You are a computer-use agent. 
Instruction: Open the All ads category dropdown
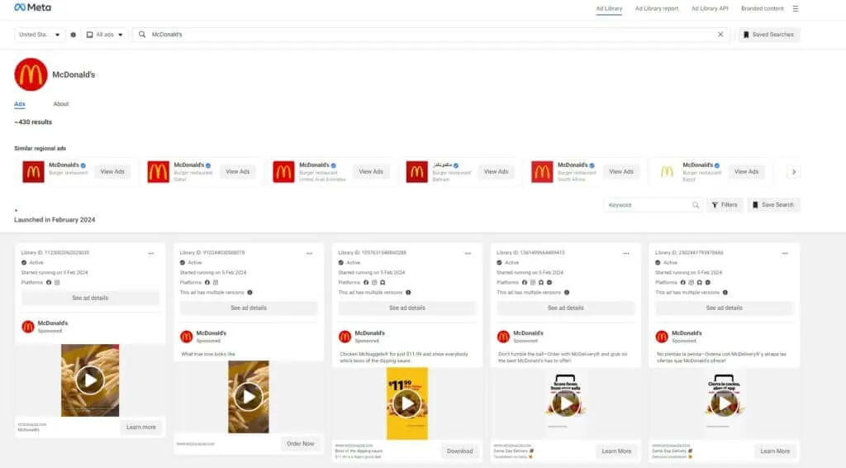click(105, 35)
